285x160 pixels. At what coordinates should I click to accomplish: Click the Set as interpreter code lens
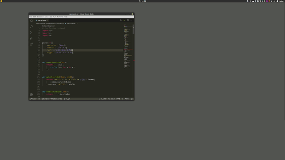point(48,26)
